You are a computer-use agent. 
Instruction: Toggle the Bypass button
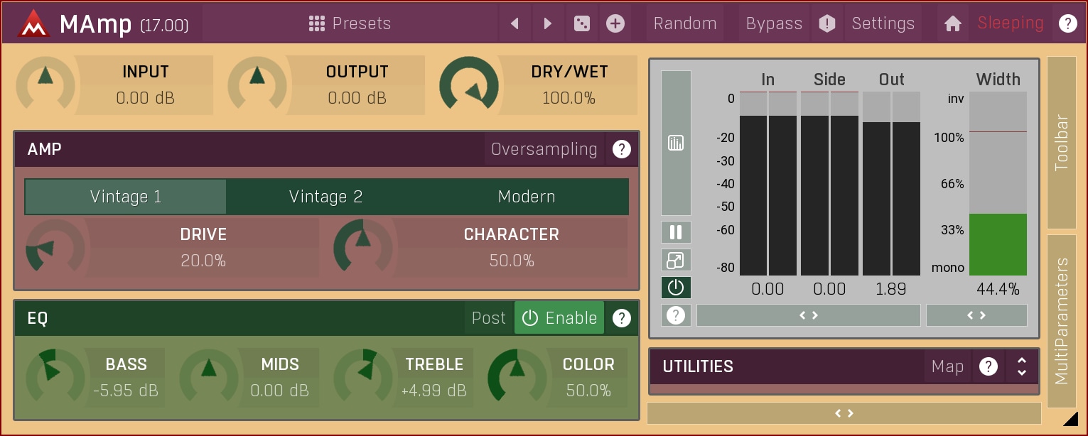click(774, 23)
